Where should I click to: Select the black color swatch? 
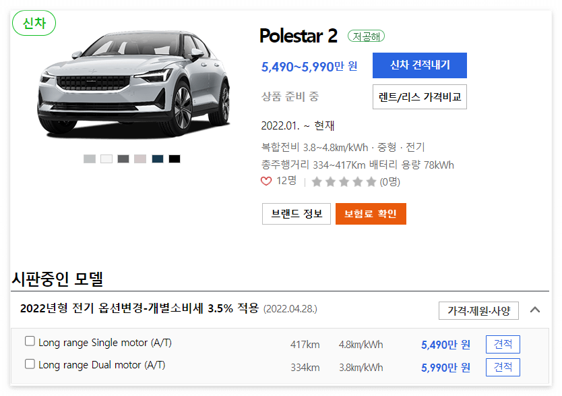pyautogui.click(x=175, y=159)
